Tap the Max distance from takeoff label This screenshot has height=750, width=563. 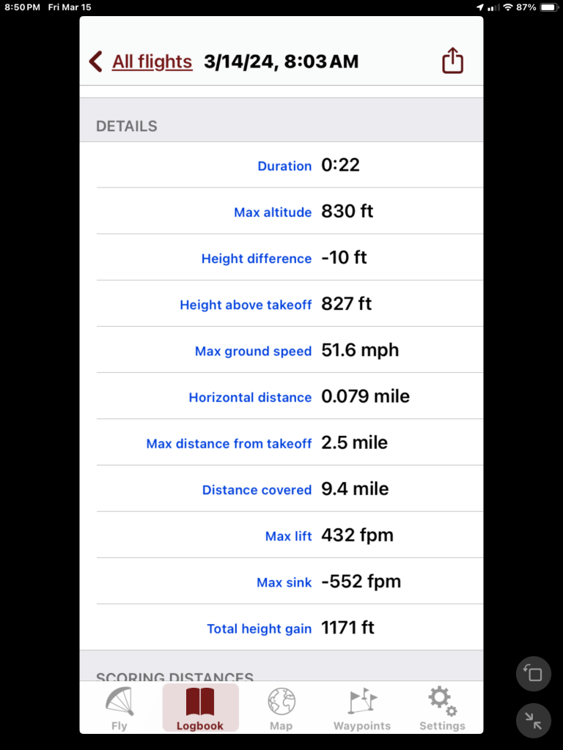pyautogui.click(x=229, y=444)
